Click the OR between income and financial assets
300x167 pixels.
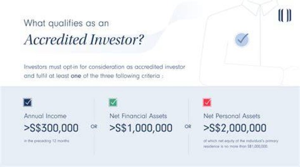coord(94,127)
